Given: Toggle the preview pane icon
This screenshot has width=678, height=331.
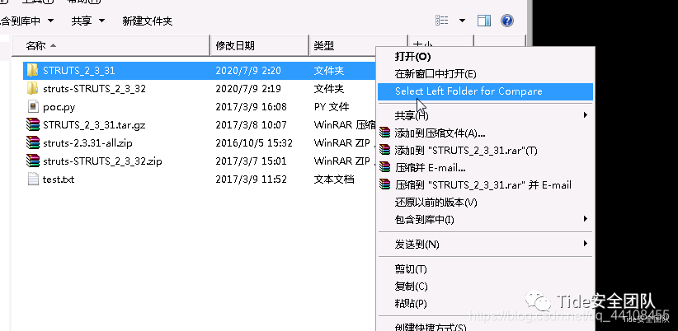Looking at the screenshot, I should (484, 21).
